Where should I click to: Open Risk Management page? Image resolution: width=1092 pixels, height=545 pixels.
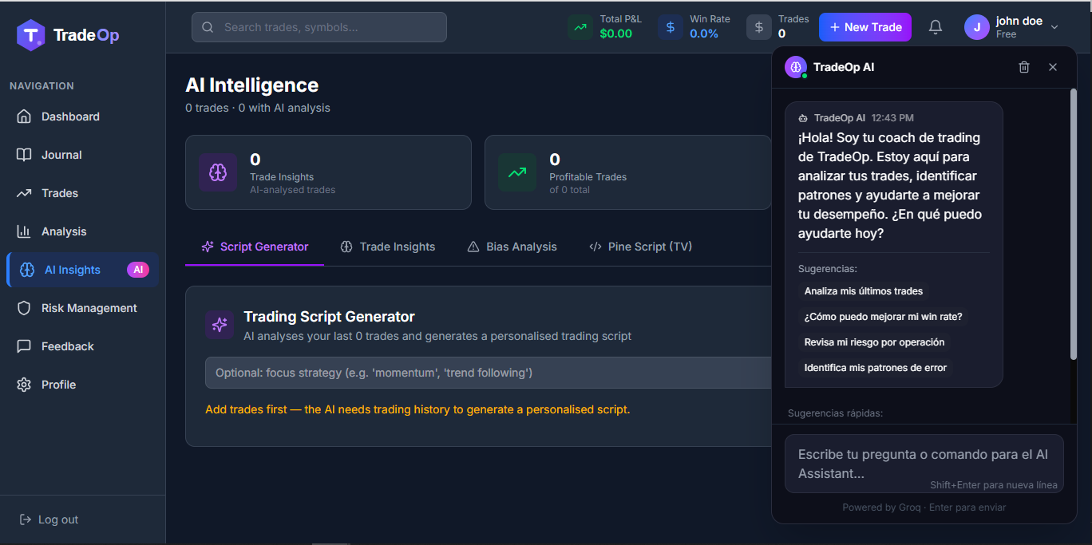pyautogui.click(x=82, y=308)
